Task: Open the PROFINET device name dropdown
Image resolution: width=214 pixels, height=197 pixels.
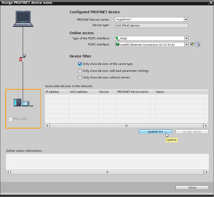Action: tap(186, 20)
